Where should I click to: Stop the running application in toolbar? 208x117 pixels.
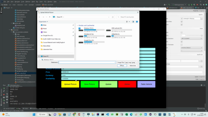tap(197, 5)
